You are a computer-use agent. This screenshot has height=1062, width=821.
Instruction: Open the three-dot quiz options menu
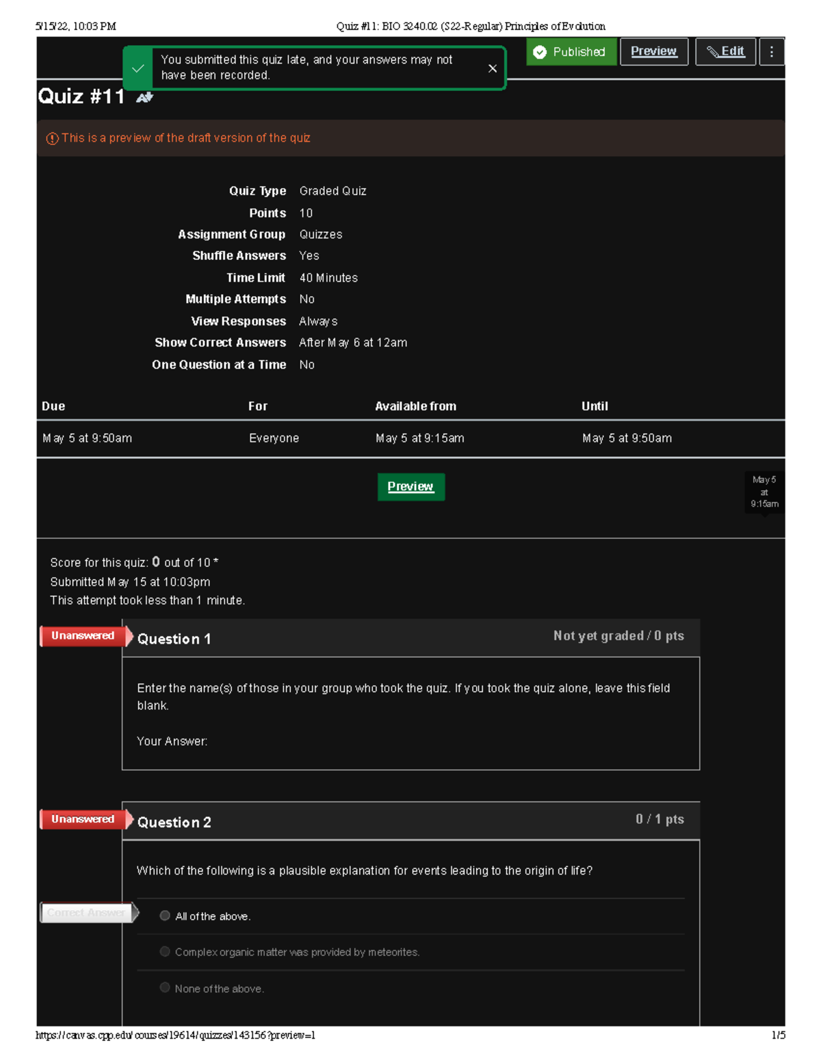point(771,52)
